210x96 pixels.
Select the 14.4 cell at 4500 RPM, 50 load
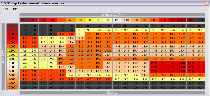tap(61, 67)
